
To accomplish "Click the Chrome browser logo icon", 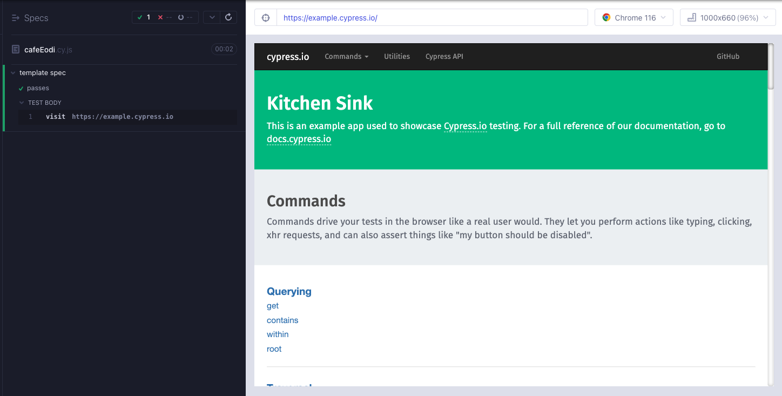I will point(606,18).
